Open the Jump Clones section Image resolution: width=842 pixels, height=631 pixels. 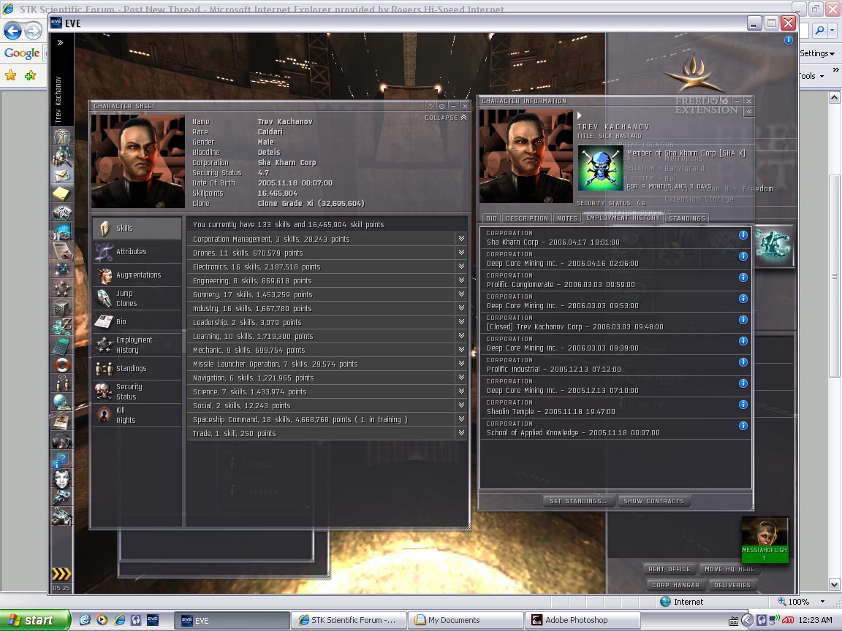[x=137, y=298]
